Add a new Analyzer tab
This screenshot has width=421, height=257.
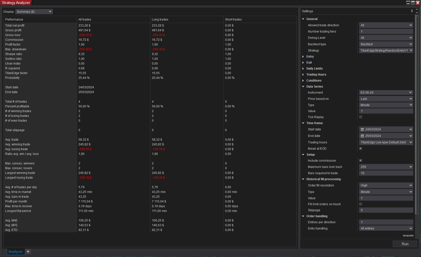tap(28, 251)
